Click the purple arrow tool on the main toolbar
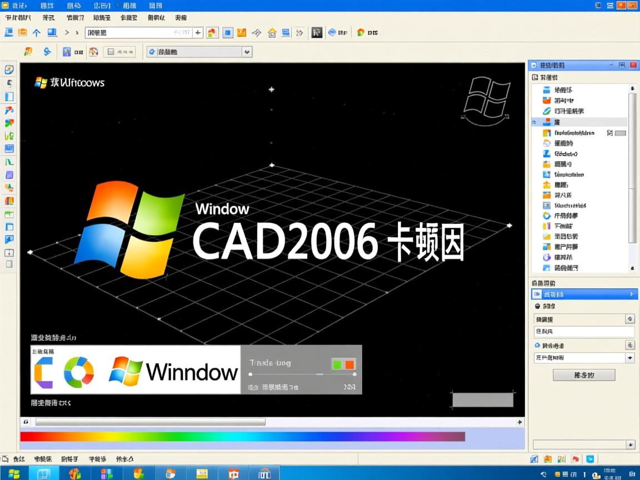The image size is (640, 480). coord(256,32)
